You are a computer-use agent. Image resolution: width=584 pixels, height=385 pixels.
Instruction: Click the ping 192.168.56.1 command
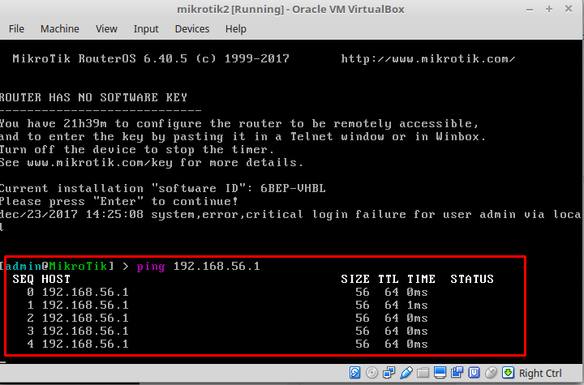click(198, 267)
